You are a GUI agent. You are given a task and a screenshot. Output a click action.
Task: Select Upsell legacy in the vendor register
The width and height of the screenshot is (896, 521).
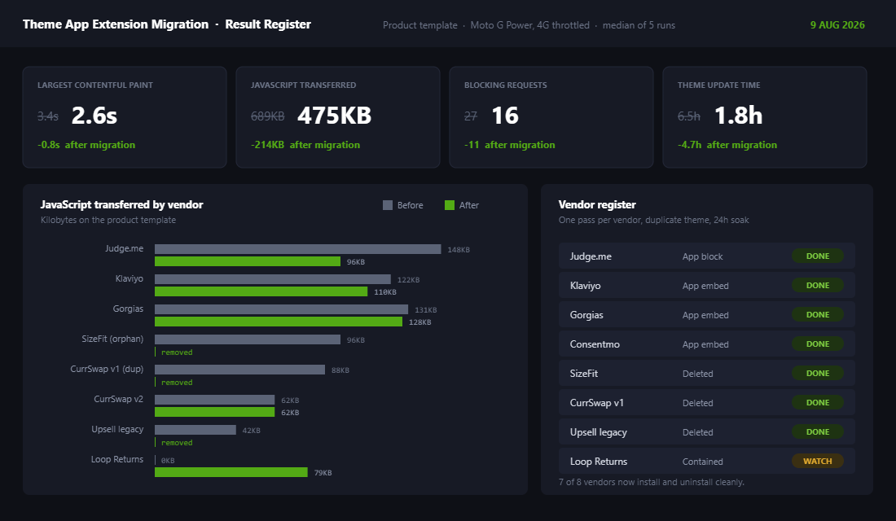[x=707, y=432]
